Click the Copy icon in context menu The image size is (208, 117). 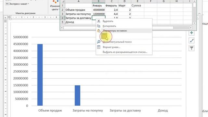99,26
